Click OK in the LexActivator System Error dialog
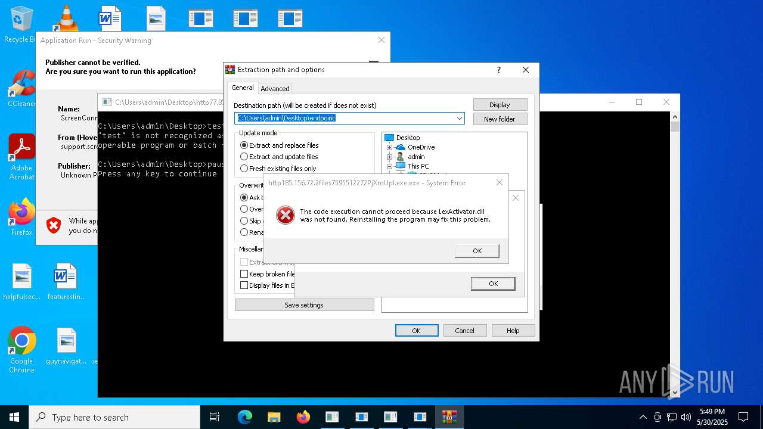This screenshot has width=763, height=429. (x=477, y=251)
